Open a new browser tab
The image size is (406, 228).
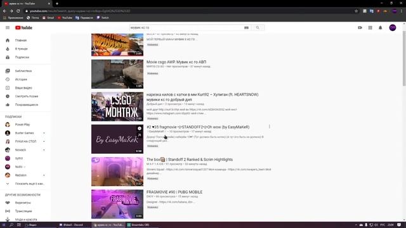pyautogui.click(x=57, y=4)
